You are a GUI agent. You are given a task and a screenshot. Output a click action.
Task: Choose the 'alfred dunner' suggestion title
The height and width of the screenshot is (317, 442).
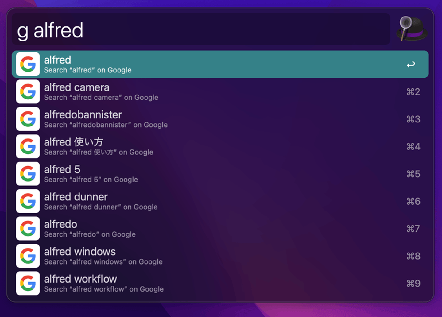point(76,197)
